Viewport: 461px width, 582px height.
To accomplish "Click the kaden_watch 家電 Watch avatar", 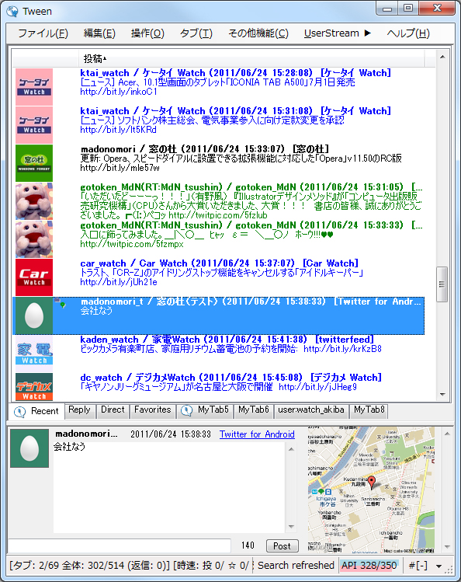I will coord(34,354).
